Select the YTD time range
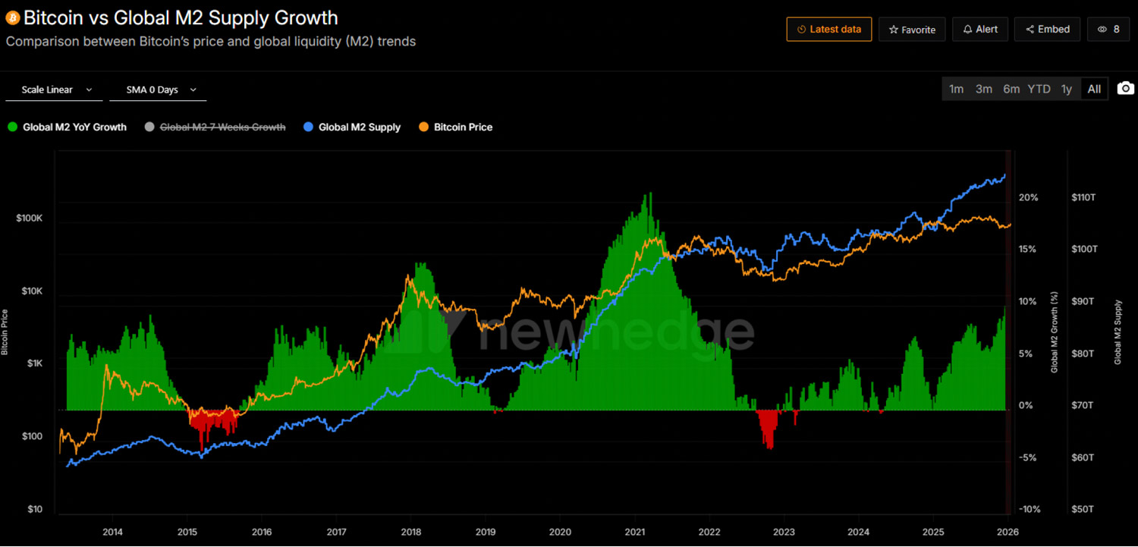This screenshot has width=1138, height=547. (x=1039, y=89)
